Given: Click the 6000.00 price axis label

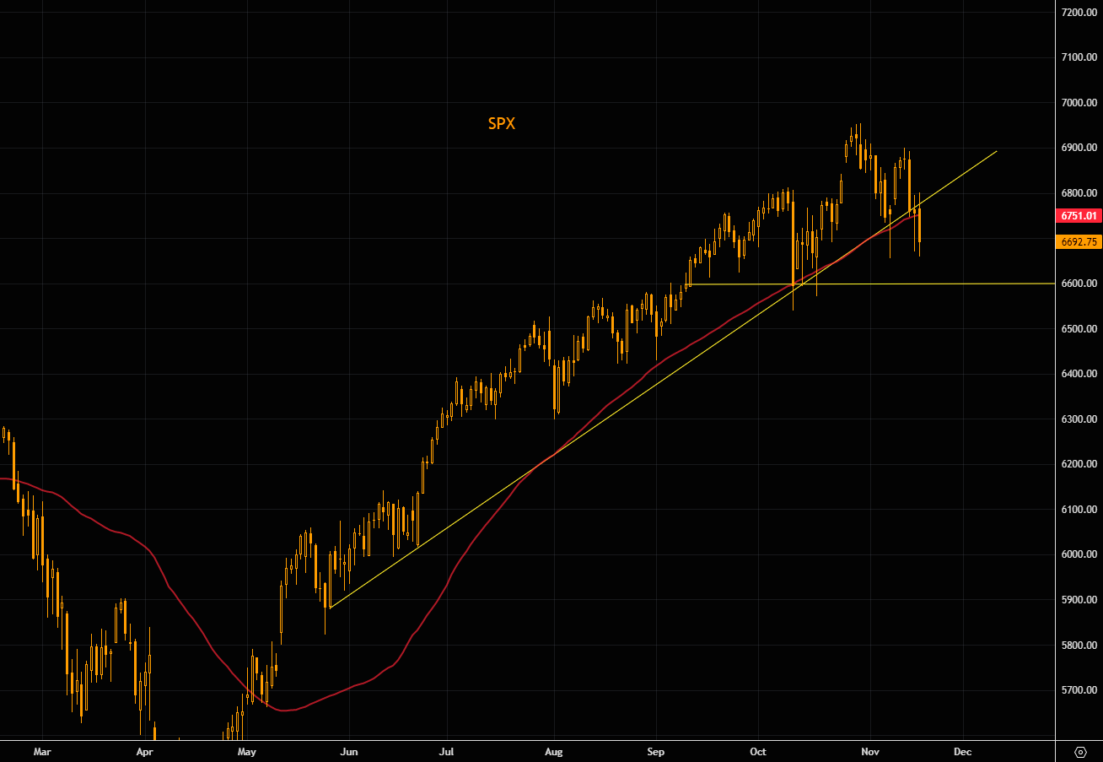Looking at the screenshot, I should pyautogui.click(x=1079, y=554).
